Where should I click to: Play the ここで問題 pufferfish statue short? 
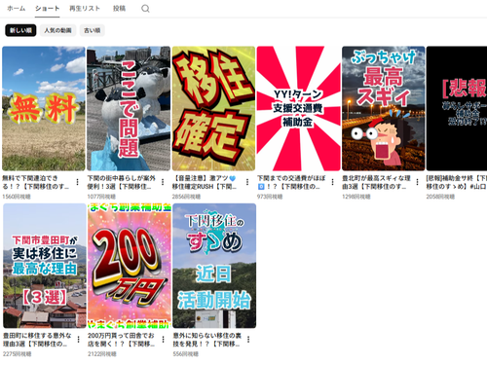[129, 108]
